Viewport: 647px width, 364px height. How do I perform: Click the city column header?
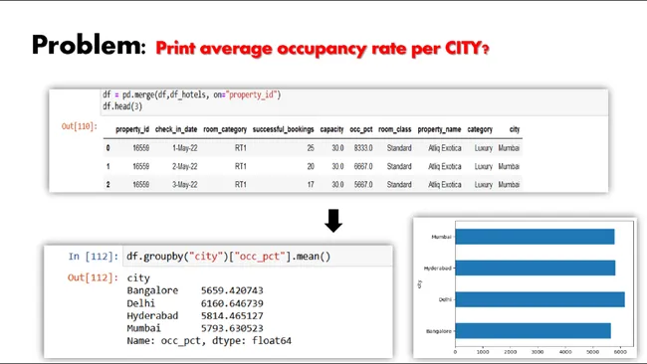click(x=515, y=129)
